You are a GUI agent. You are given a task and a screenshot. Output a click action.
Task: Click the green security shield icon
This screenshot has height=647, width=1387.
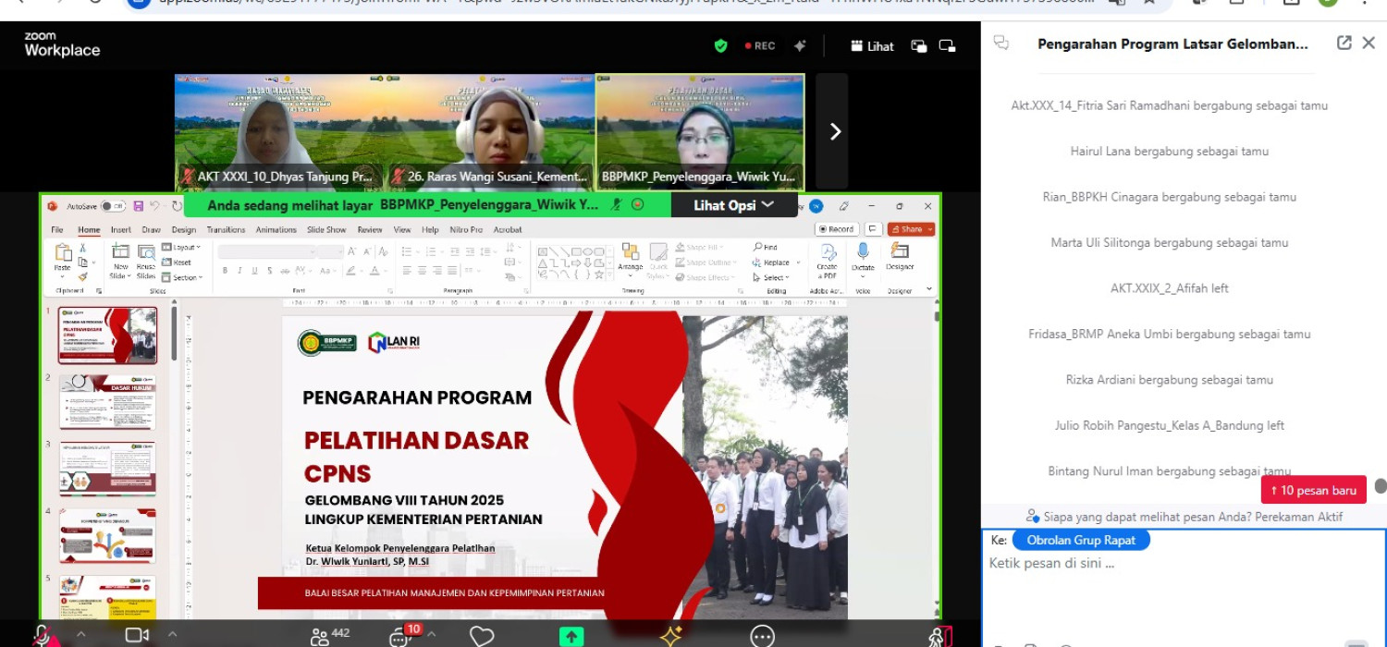pos(721,45)
